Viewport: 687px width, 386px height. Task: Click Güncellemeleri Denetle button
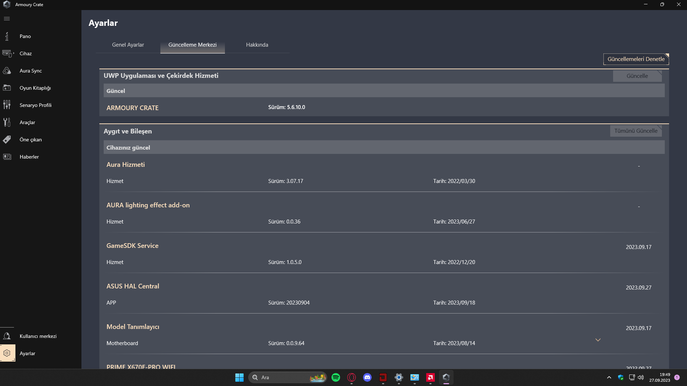(x=636, y=59)
